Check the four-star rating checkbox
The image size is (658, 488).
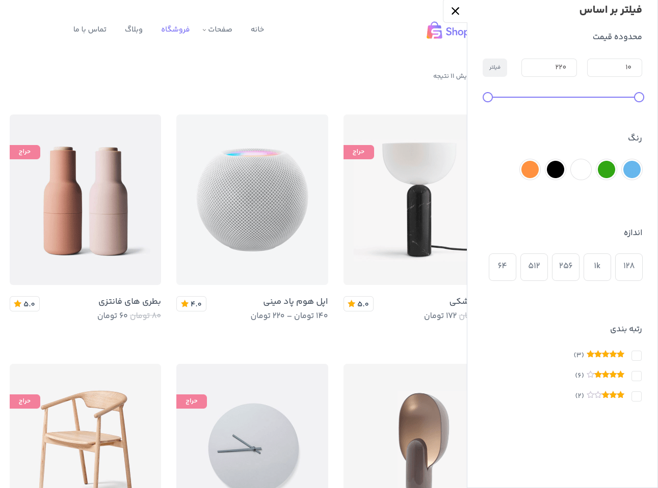[x=637, y=376]
